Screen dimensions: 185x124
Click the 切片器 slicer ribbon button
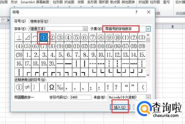(180, 2)
